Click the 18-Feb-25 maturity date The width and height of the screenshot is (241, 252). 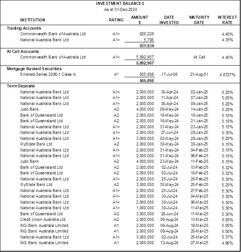pyautogui.click(x=199, y=173)
